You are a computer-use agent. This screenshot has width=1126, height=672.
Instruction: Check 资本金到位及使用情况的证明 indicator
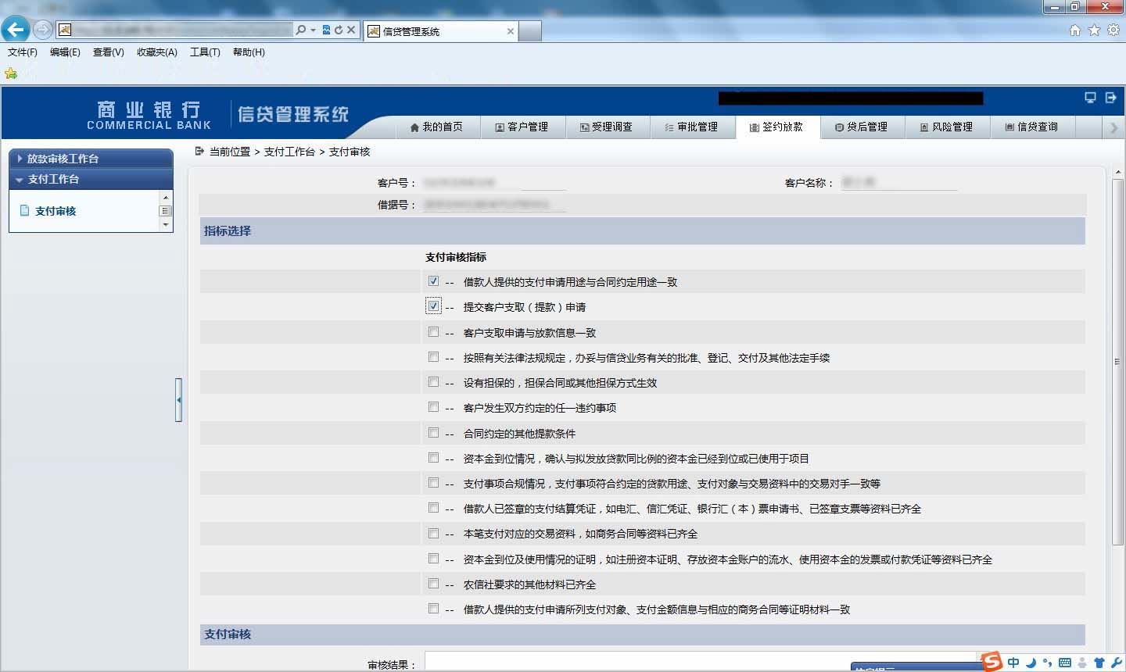433,558
